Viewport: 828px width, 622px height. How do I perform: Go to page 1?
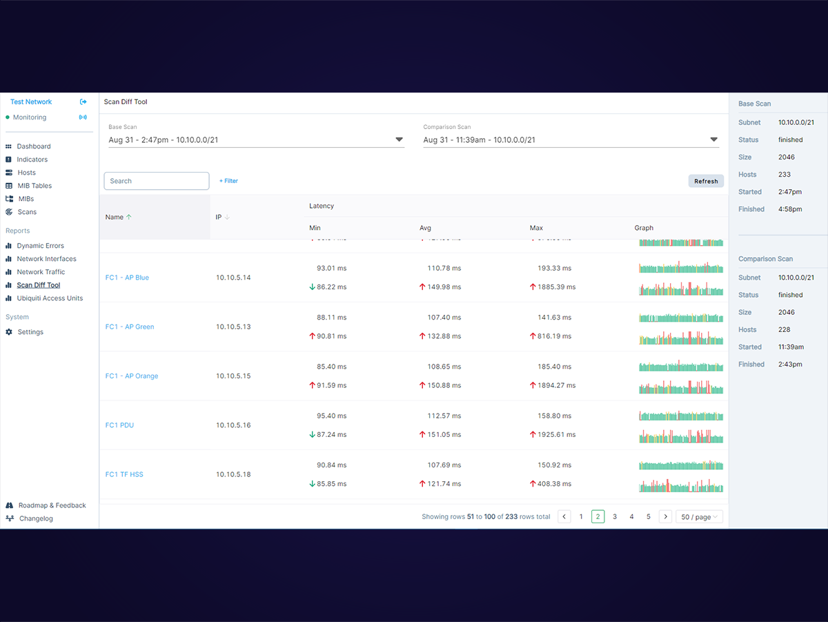(x=581, y=516)
